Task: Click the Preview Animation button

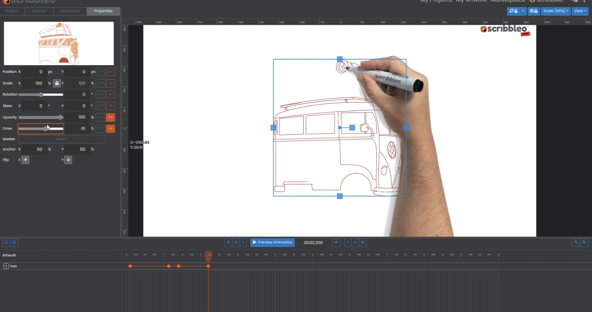Action: (x=273, y=242)
